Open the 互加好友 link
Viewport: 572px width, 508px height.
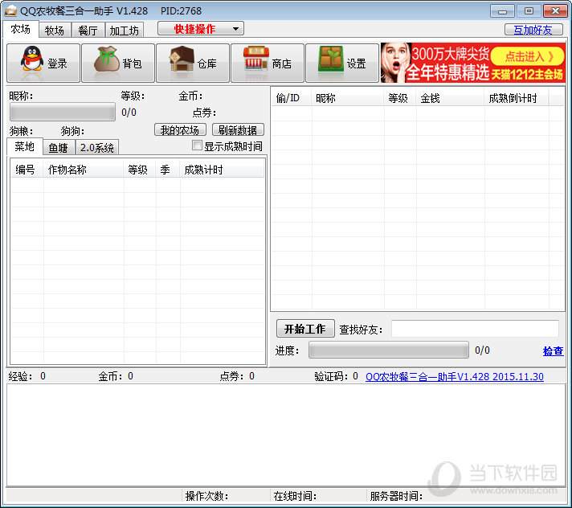coord(533,30)
